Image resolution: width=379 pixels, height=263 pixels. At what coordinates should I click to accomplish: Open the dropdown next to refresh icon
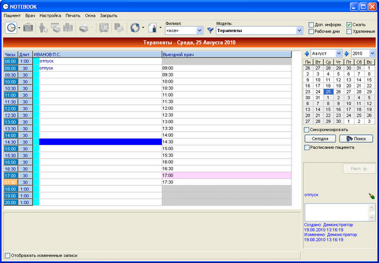pos(143,28)
